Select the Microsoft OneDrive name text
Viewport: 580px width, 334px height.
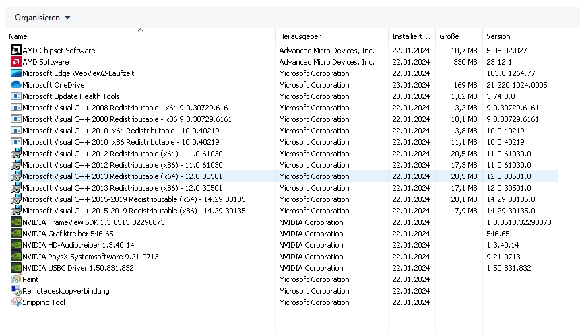click(x=53, y=85)
